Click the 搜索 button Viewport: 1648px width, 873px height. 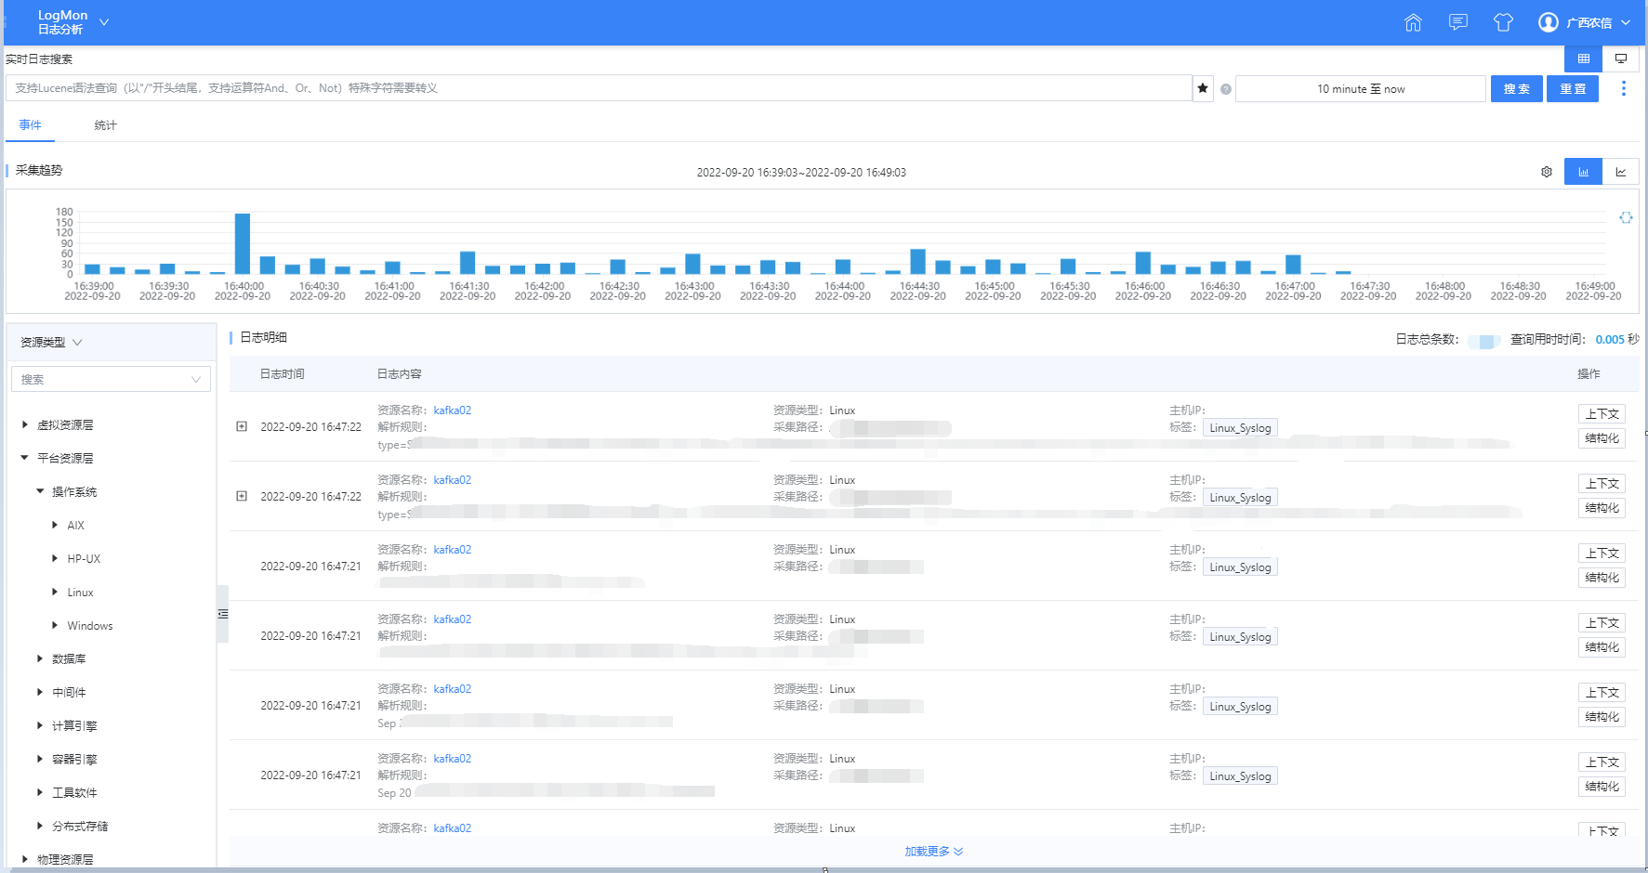(1517, 89)
